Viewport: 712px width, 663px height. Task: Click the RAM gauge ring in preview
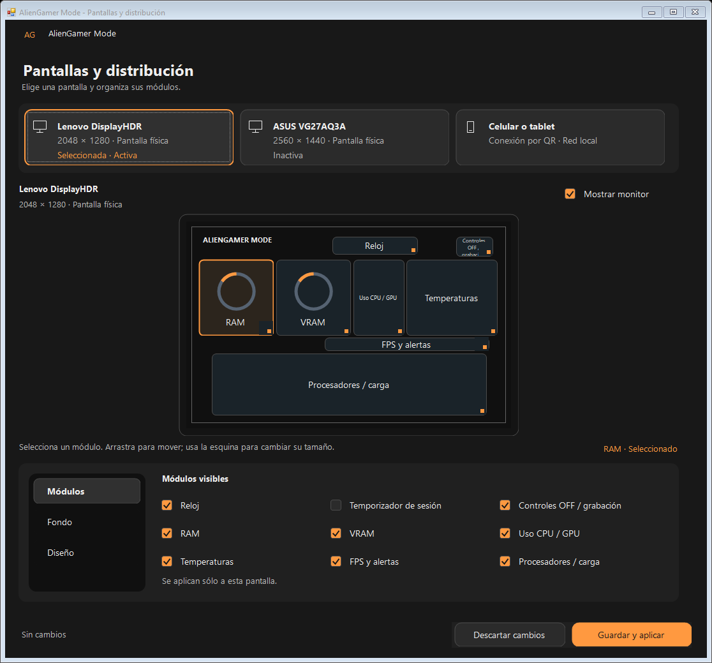click(236, 291)
